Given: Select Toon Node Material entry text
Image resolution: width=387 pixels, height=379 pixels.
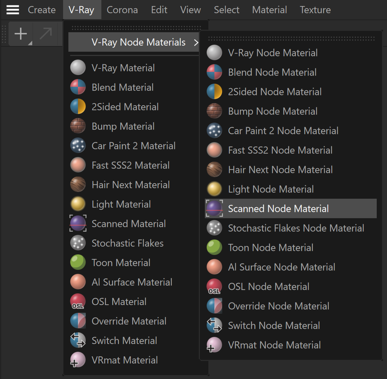Looking at the screenshot, I should click(271, 248).
